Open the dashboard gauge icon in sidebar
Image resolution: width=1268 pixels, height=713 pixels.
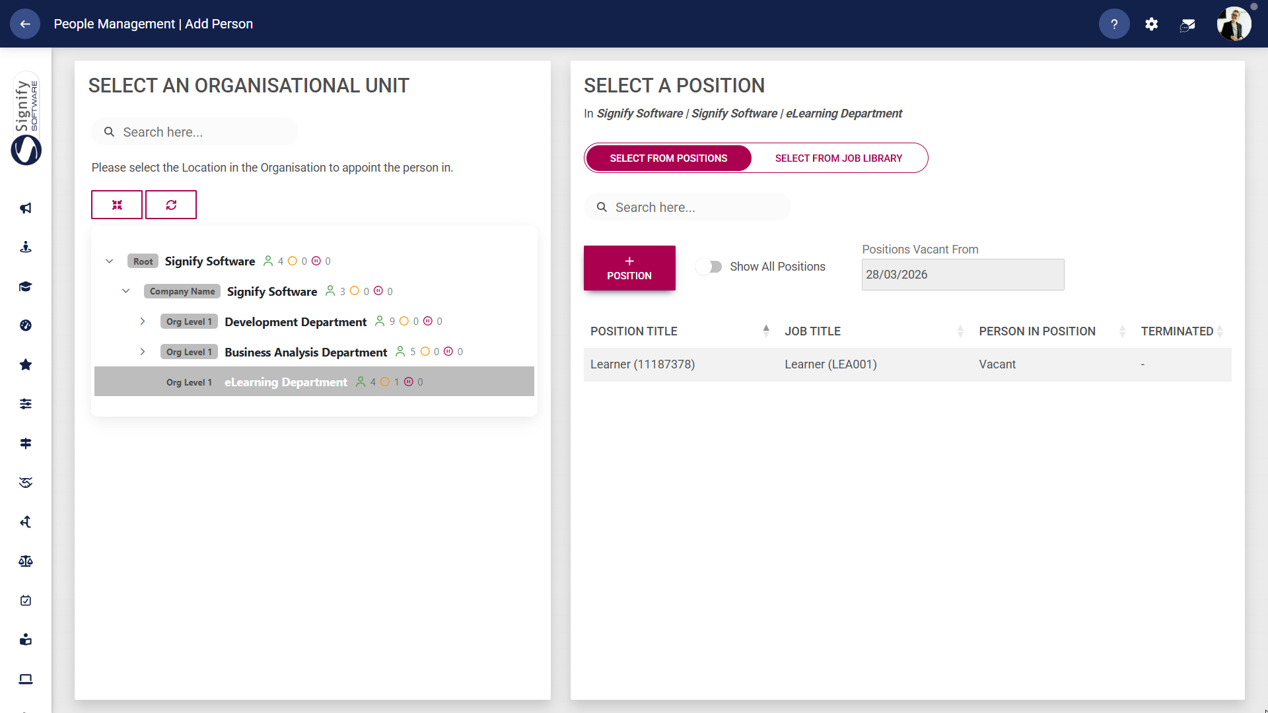pyautogui.click(x=25, y=325)
